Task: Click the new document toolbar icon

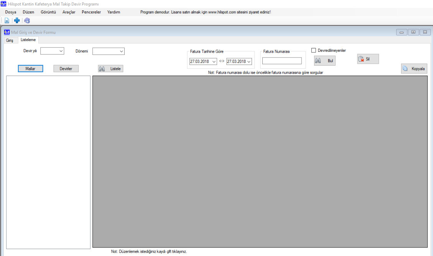Action: tap(7, 21)
